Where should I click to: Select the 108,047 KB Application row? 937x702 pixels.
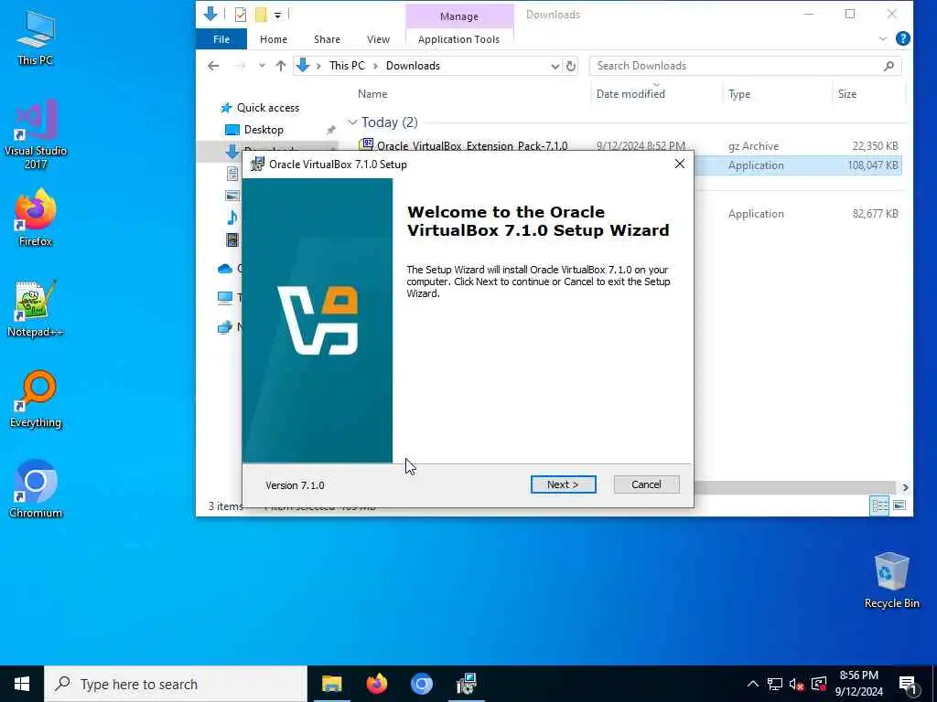click(799, 165)
